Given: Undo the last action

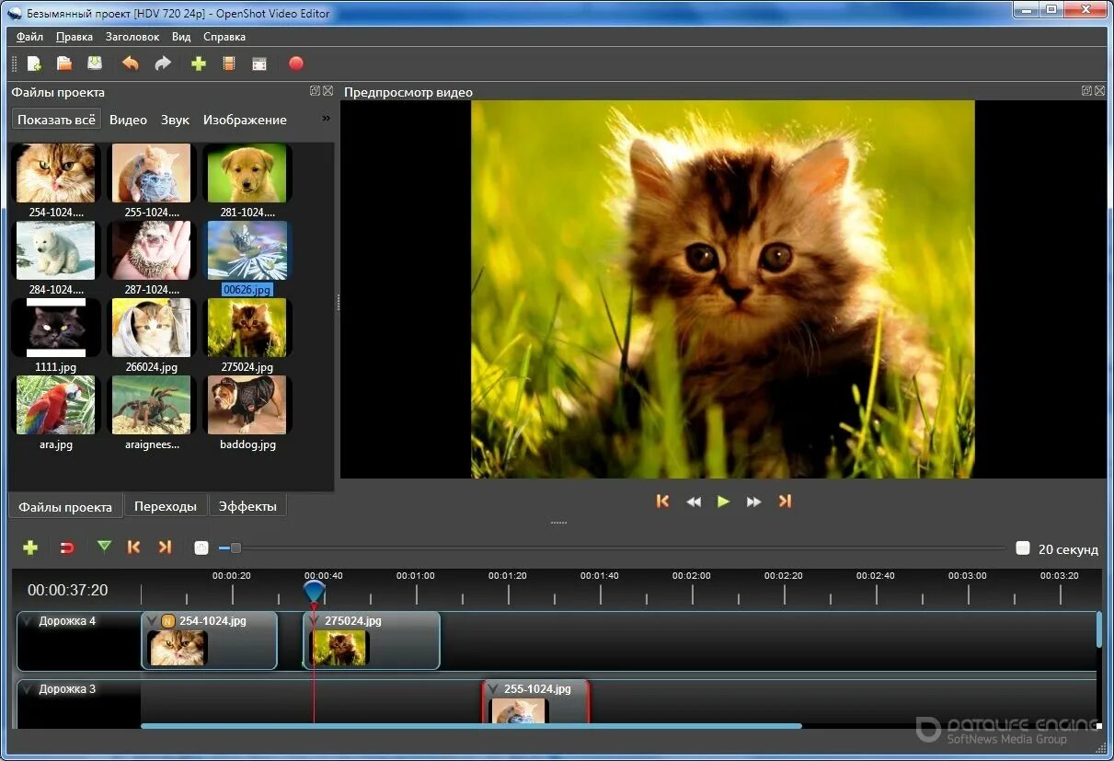Looking at the screenshot, I should pos(131,63).
